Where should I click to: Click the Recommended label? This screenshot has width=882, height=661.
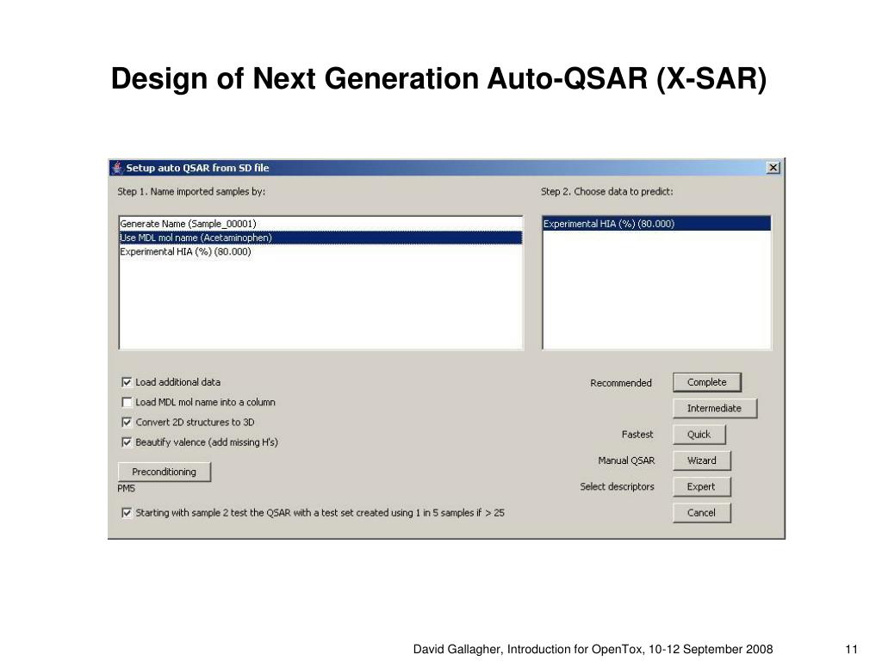point(621,383)
